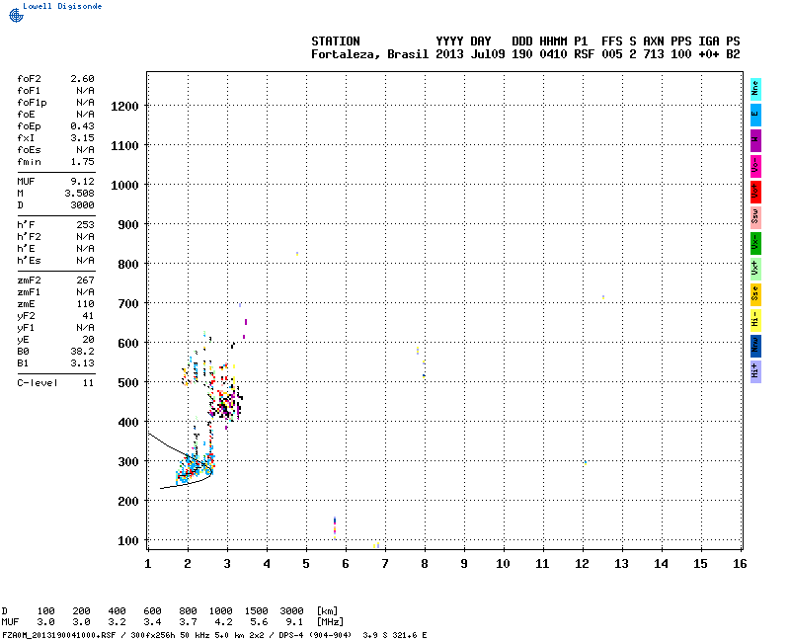
Task: Click the 1200 km height axis label
Action: pyautogui.click(x=124, y=107)
